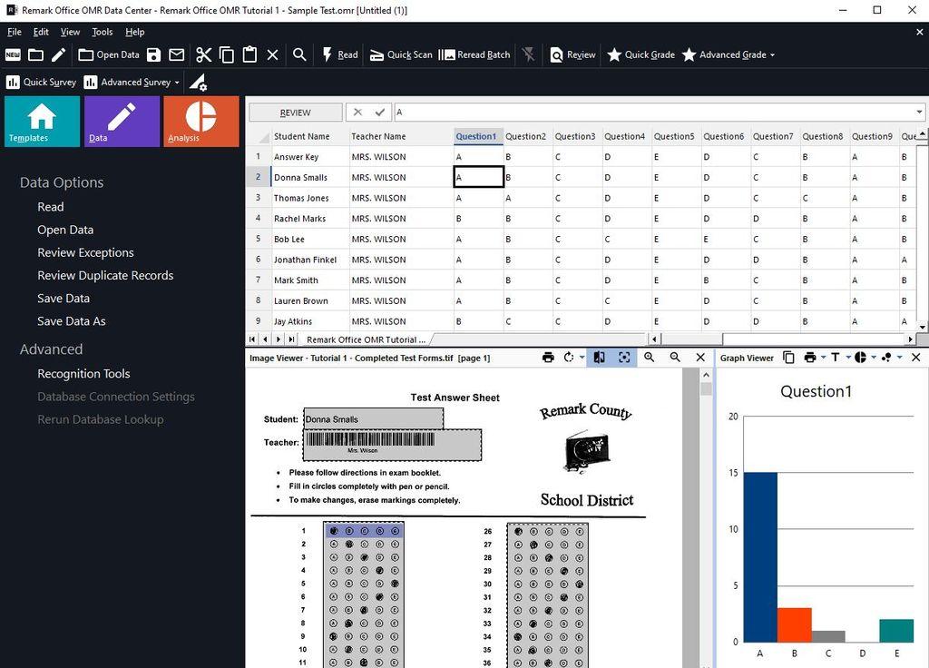This screenshot has width=929, height=668.
Task: Click the Review toolbar button
Action: click(x=572, y=55)
